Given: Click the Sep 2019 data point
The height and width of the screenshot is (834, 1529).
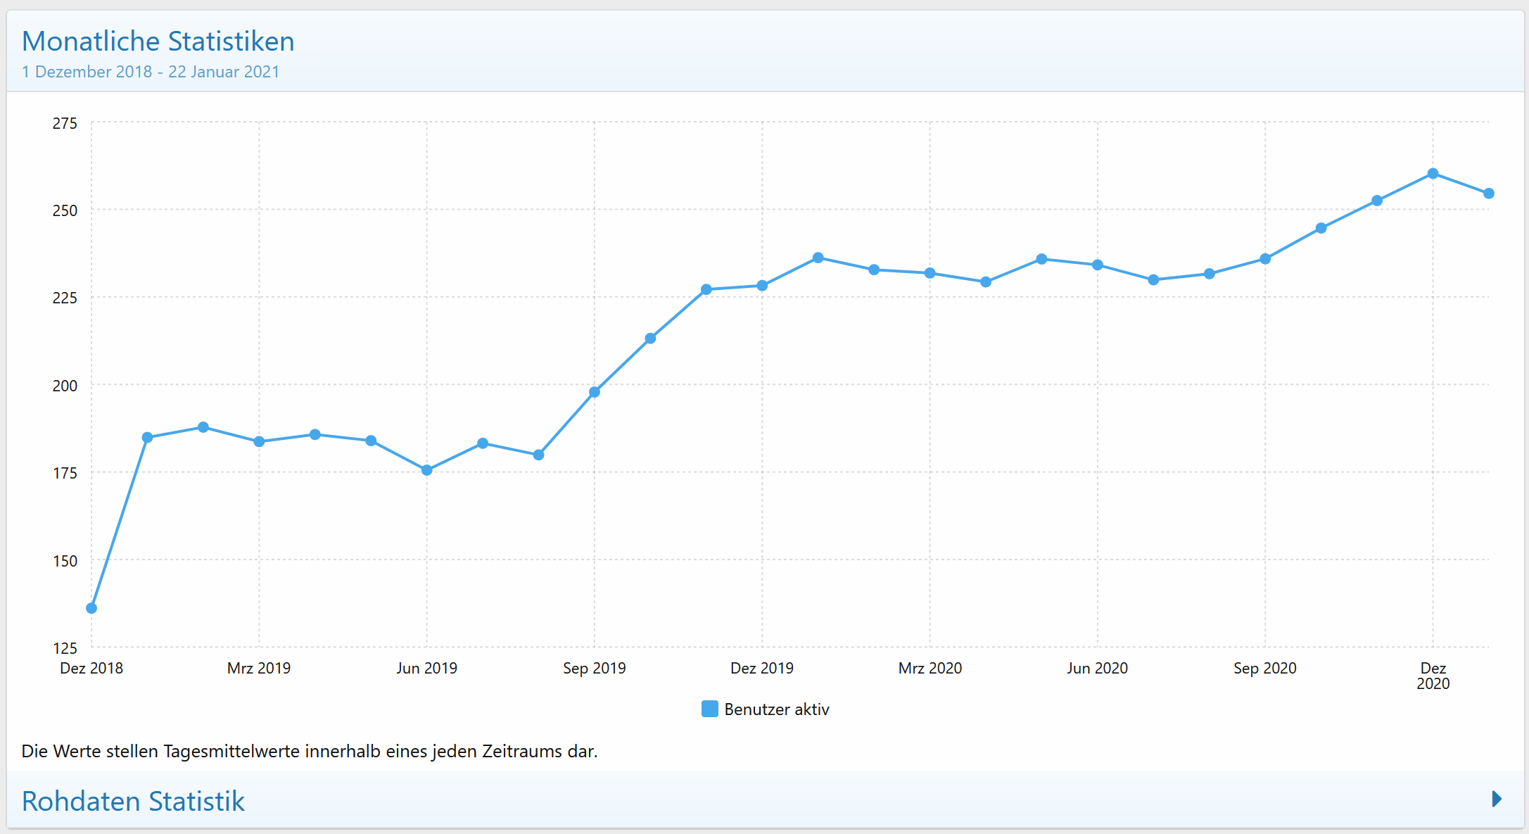Looking at the screenshot, I should (595, 392).
